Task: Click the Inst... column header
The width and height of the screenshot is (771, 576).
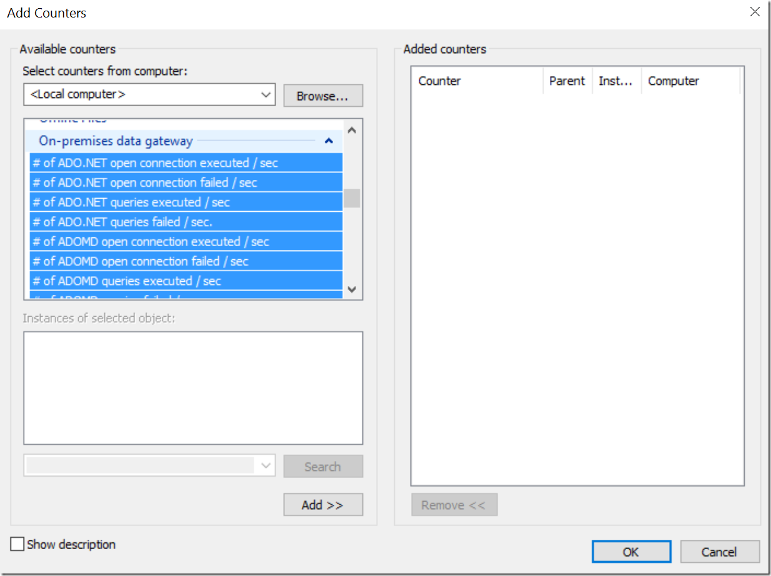Action: [x=616, y=81]
